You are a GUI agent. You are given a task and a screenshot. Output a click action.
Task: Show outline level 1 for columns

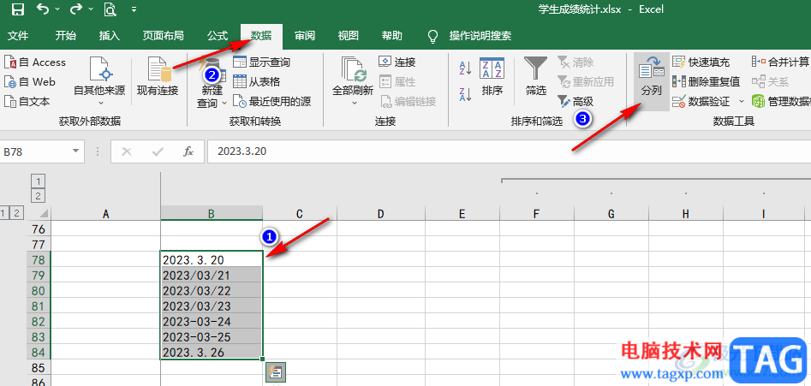point(39,181)
